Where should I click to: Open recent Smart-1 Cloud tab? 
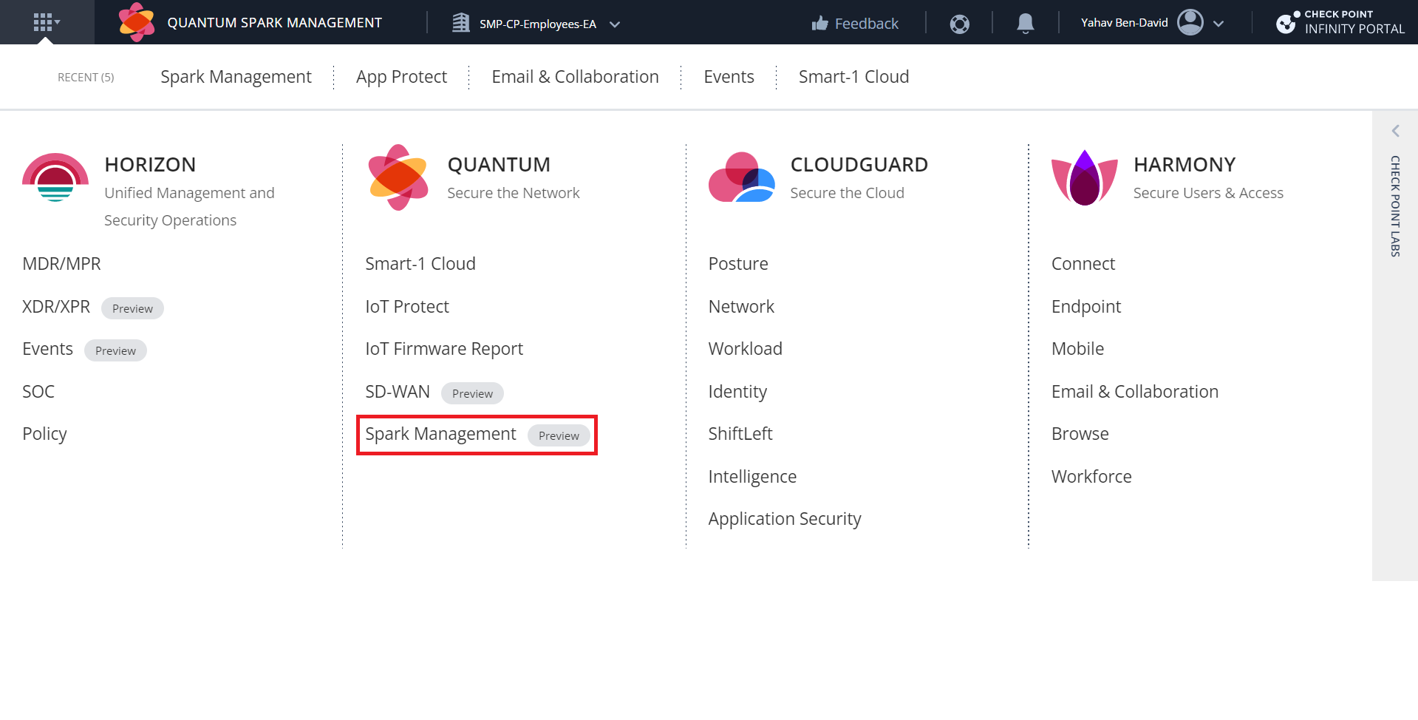coord(853,77)
